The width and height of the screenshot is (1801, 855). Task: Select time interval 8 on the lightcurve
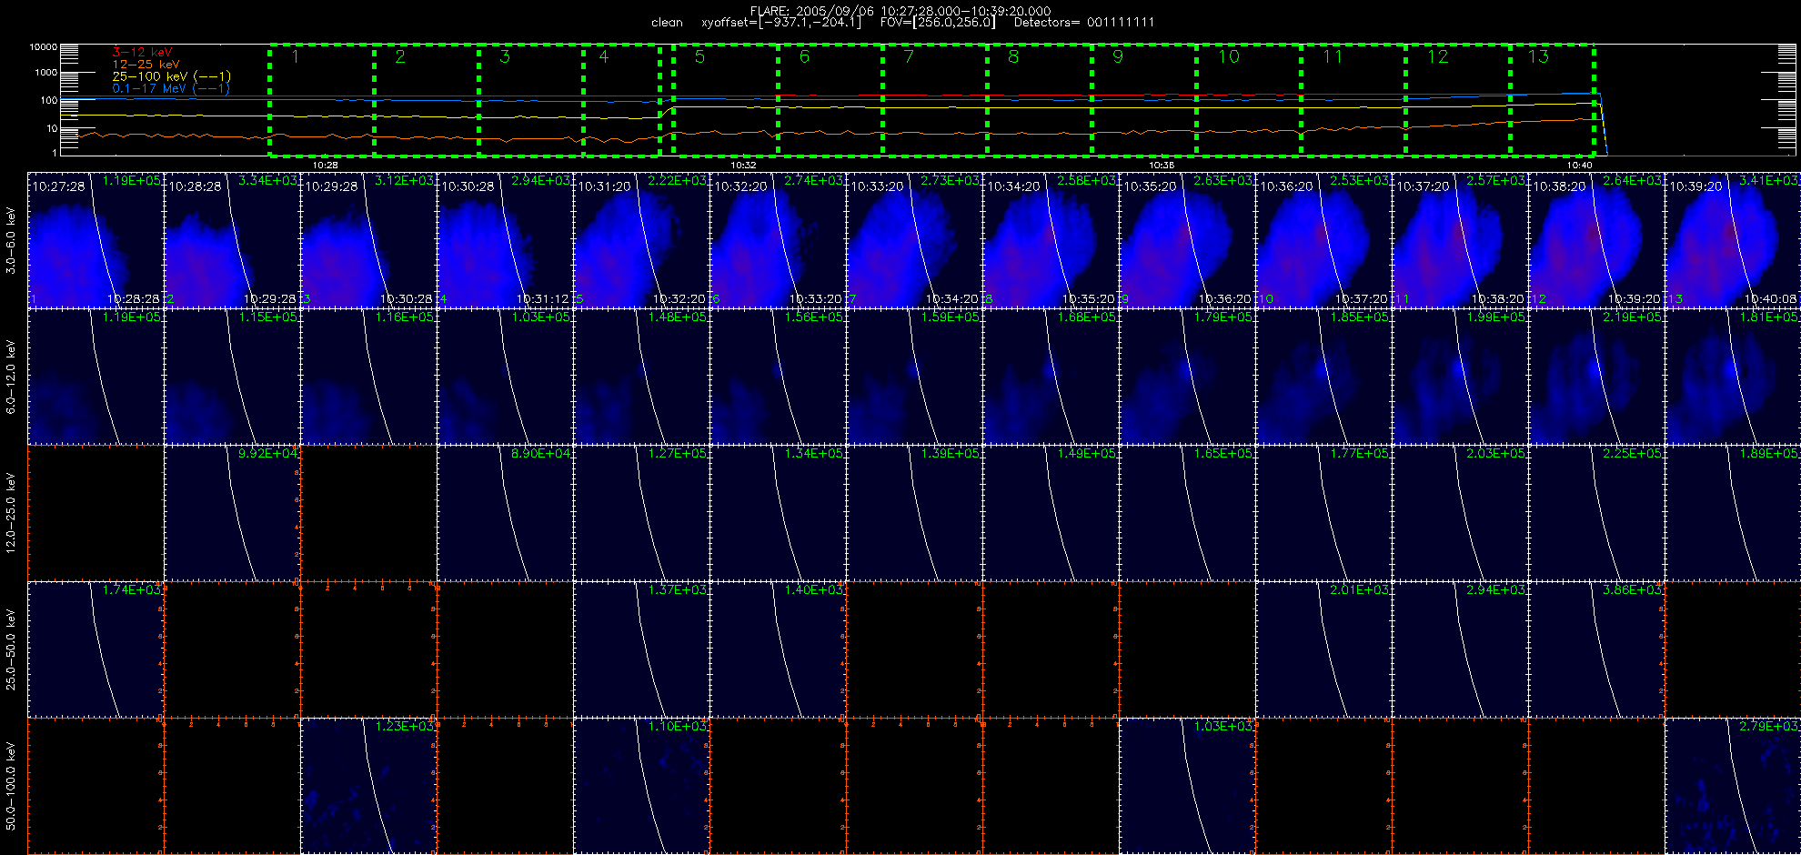click(1039, 100)
